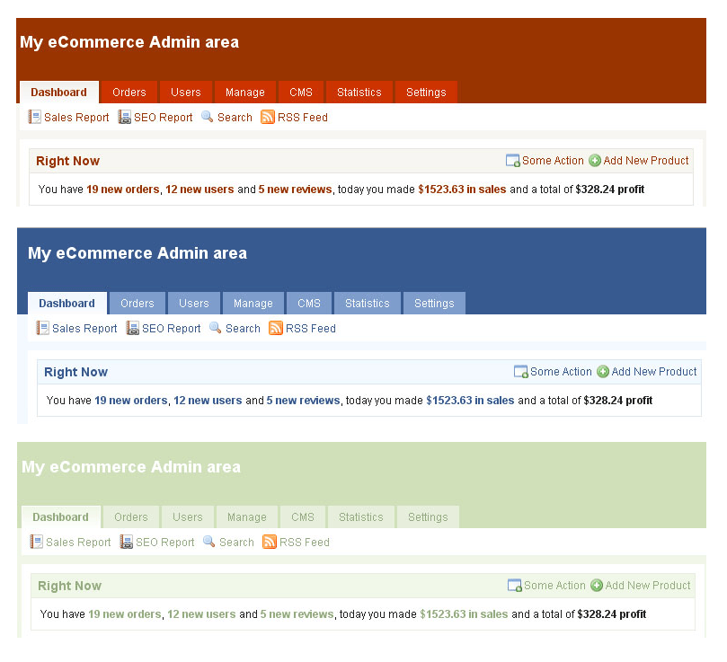Screen dimensions: 727x662
Task: Open the SEO Report icon in the red theme
Action: pyautogui.click(x=125, y=117)
